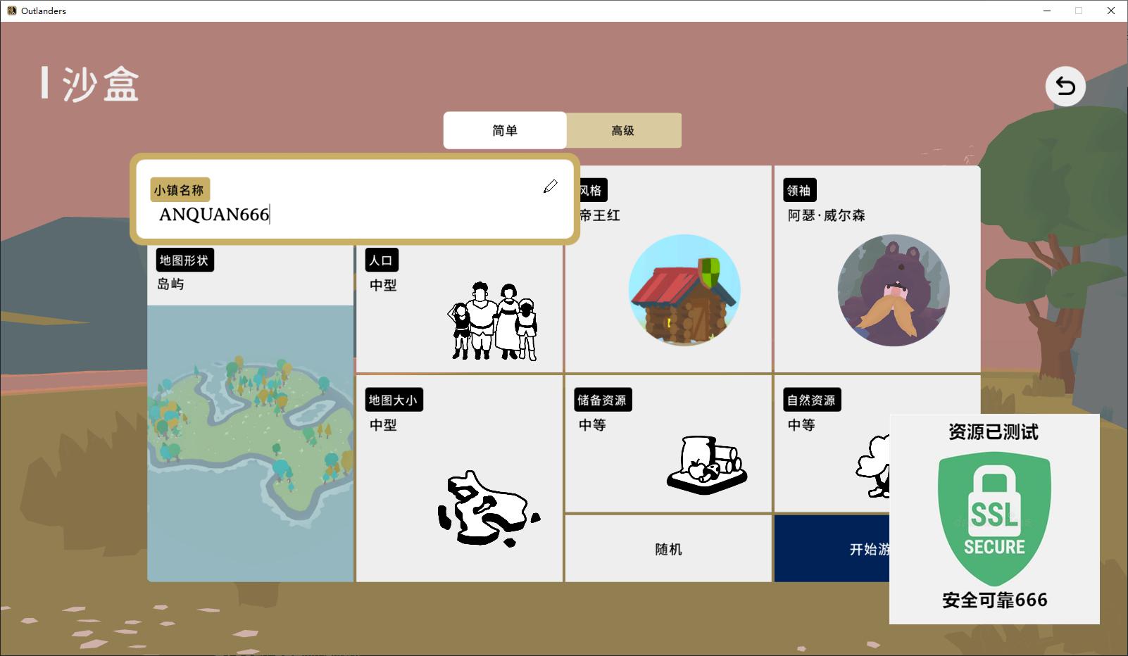1128x656 pixels.
Task: Switch to the 高级 tab
Action: [623, 130]
